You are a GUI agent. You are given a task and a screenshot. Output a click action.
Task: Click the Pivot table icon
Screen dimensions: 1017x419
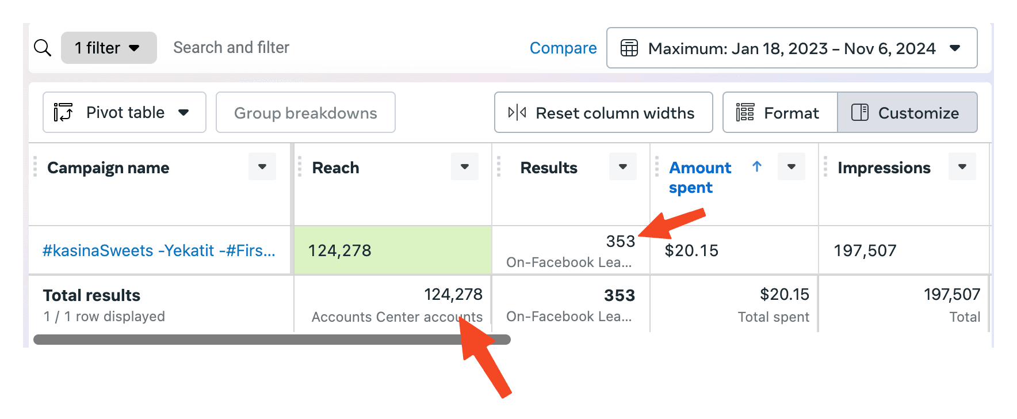pyautogui.click(x=63, y=113)
